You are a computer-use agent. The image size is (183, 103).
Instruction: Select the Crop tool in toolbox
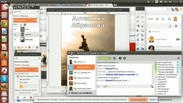pyautogui.click(x=142, y=44)
